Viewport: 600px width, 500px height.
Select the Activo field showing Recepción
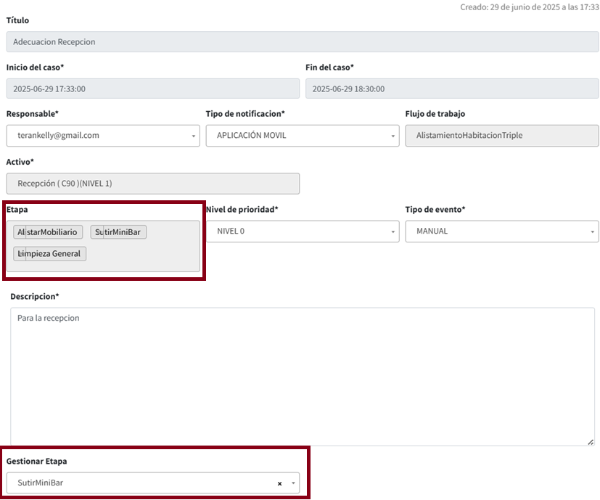[x=152, y=184]
